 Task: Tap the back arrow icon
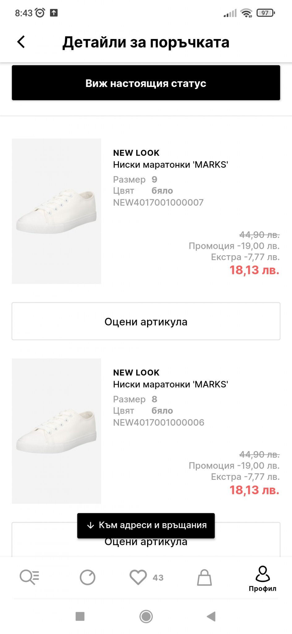(x=21, y=42)
